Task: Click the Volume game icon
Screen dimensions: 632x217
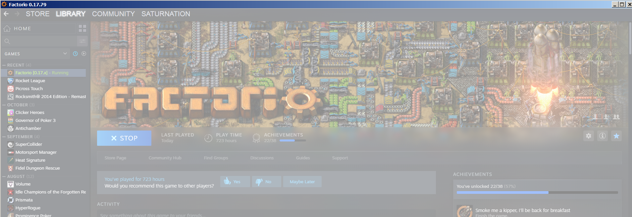Action: pyautogui.click(x=11, y=184)
